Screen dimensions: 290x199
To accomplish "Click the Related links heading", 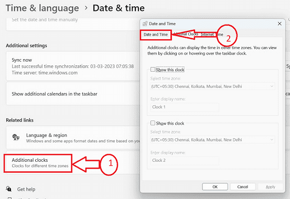I will coord(19,120).
